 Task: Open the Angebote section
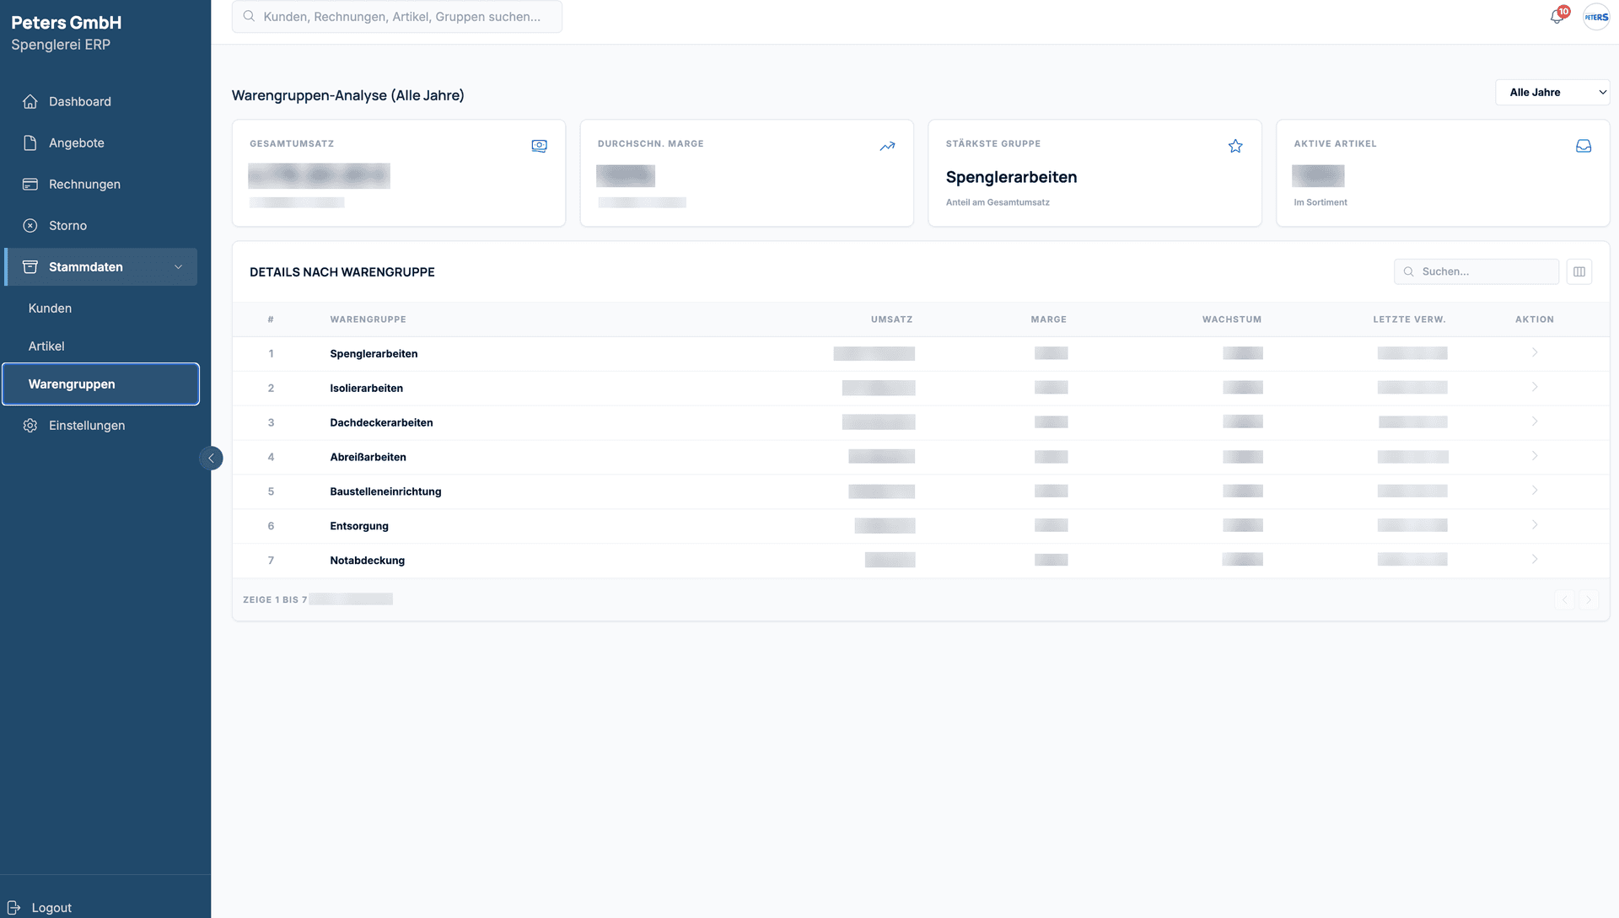click(x=100, y=142)
